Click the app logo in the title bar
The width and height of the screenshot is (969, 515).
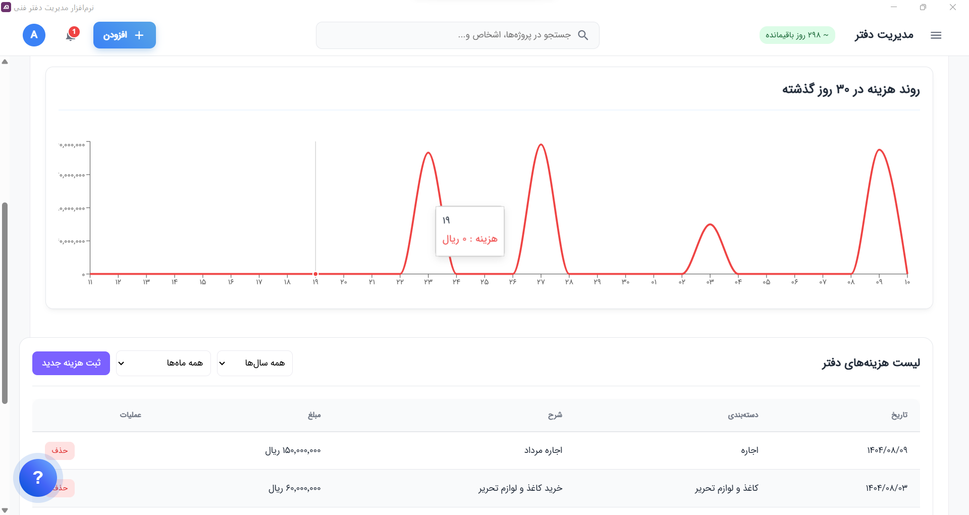tap(6, 8)
